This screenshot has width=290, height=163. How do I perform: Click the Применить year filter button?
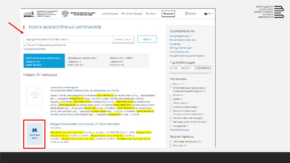pyautogui.click(x=203, y=68)
